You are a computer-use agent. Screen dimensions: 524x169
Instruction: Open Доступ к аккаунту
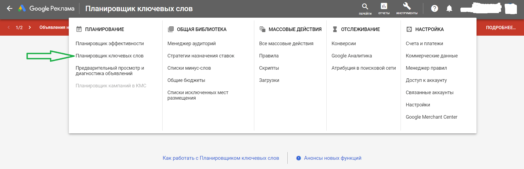(426, 80)
